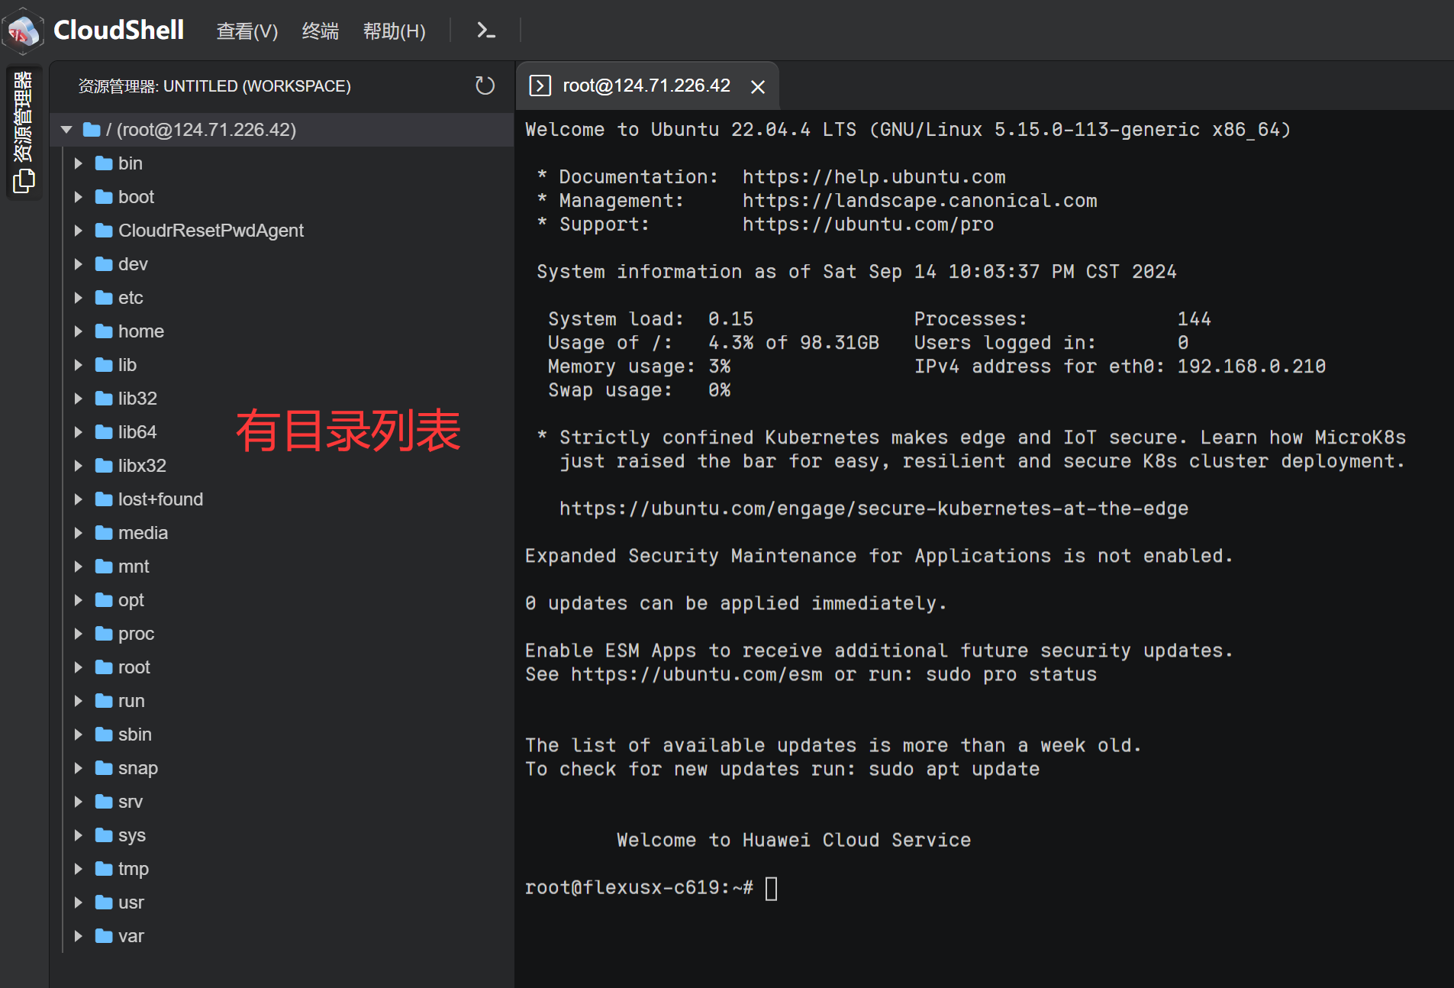Click the sys folder icon
The width and height of the screenshot is (1454, 988).
[x=104, y=835]
